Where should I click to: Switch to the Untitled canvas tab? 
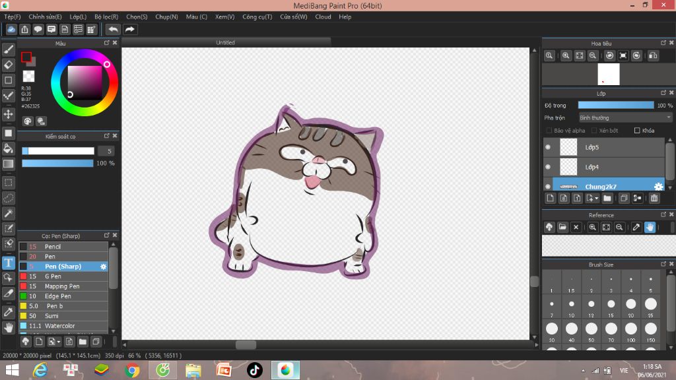click(x=226, y=42)
